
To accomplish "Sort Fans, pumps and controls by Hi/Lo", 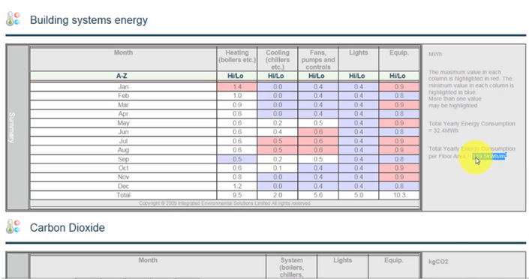I will (318, 76).
